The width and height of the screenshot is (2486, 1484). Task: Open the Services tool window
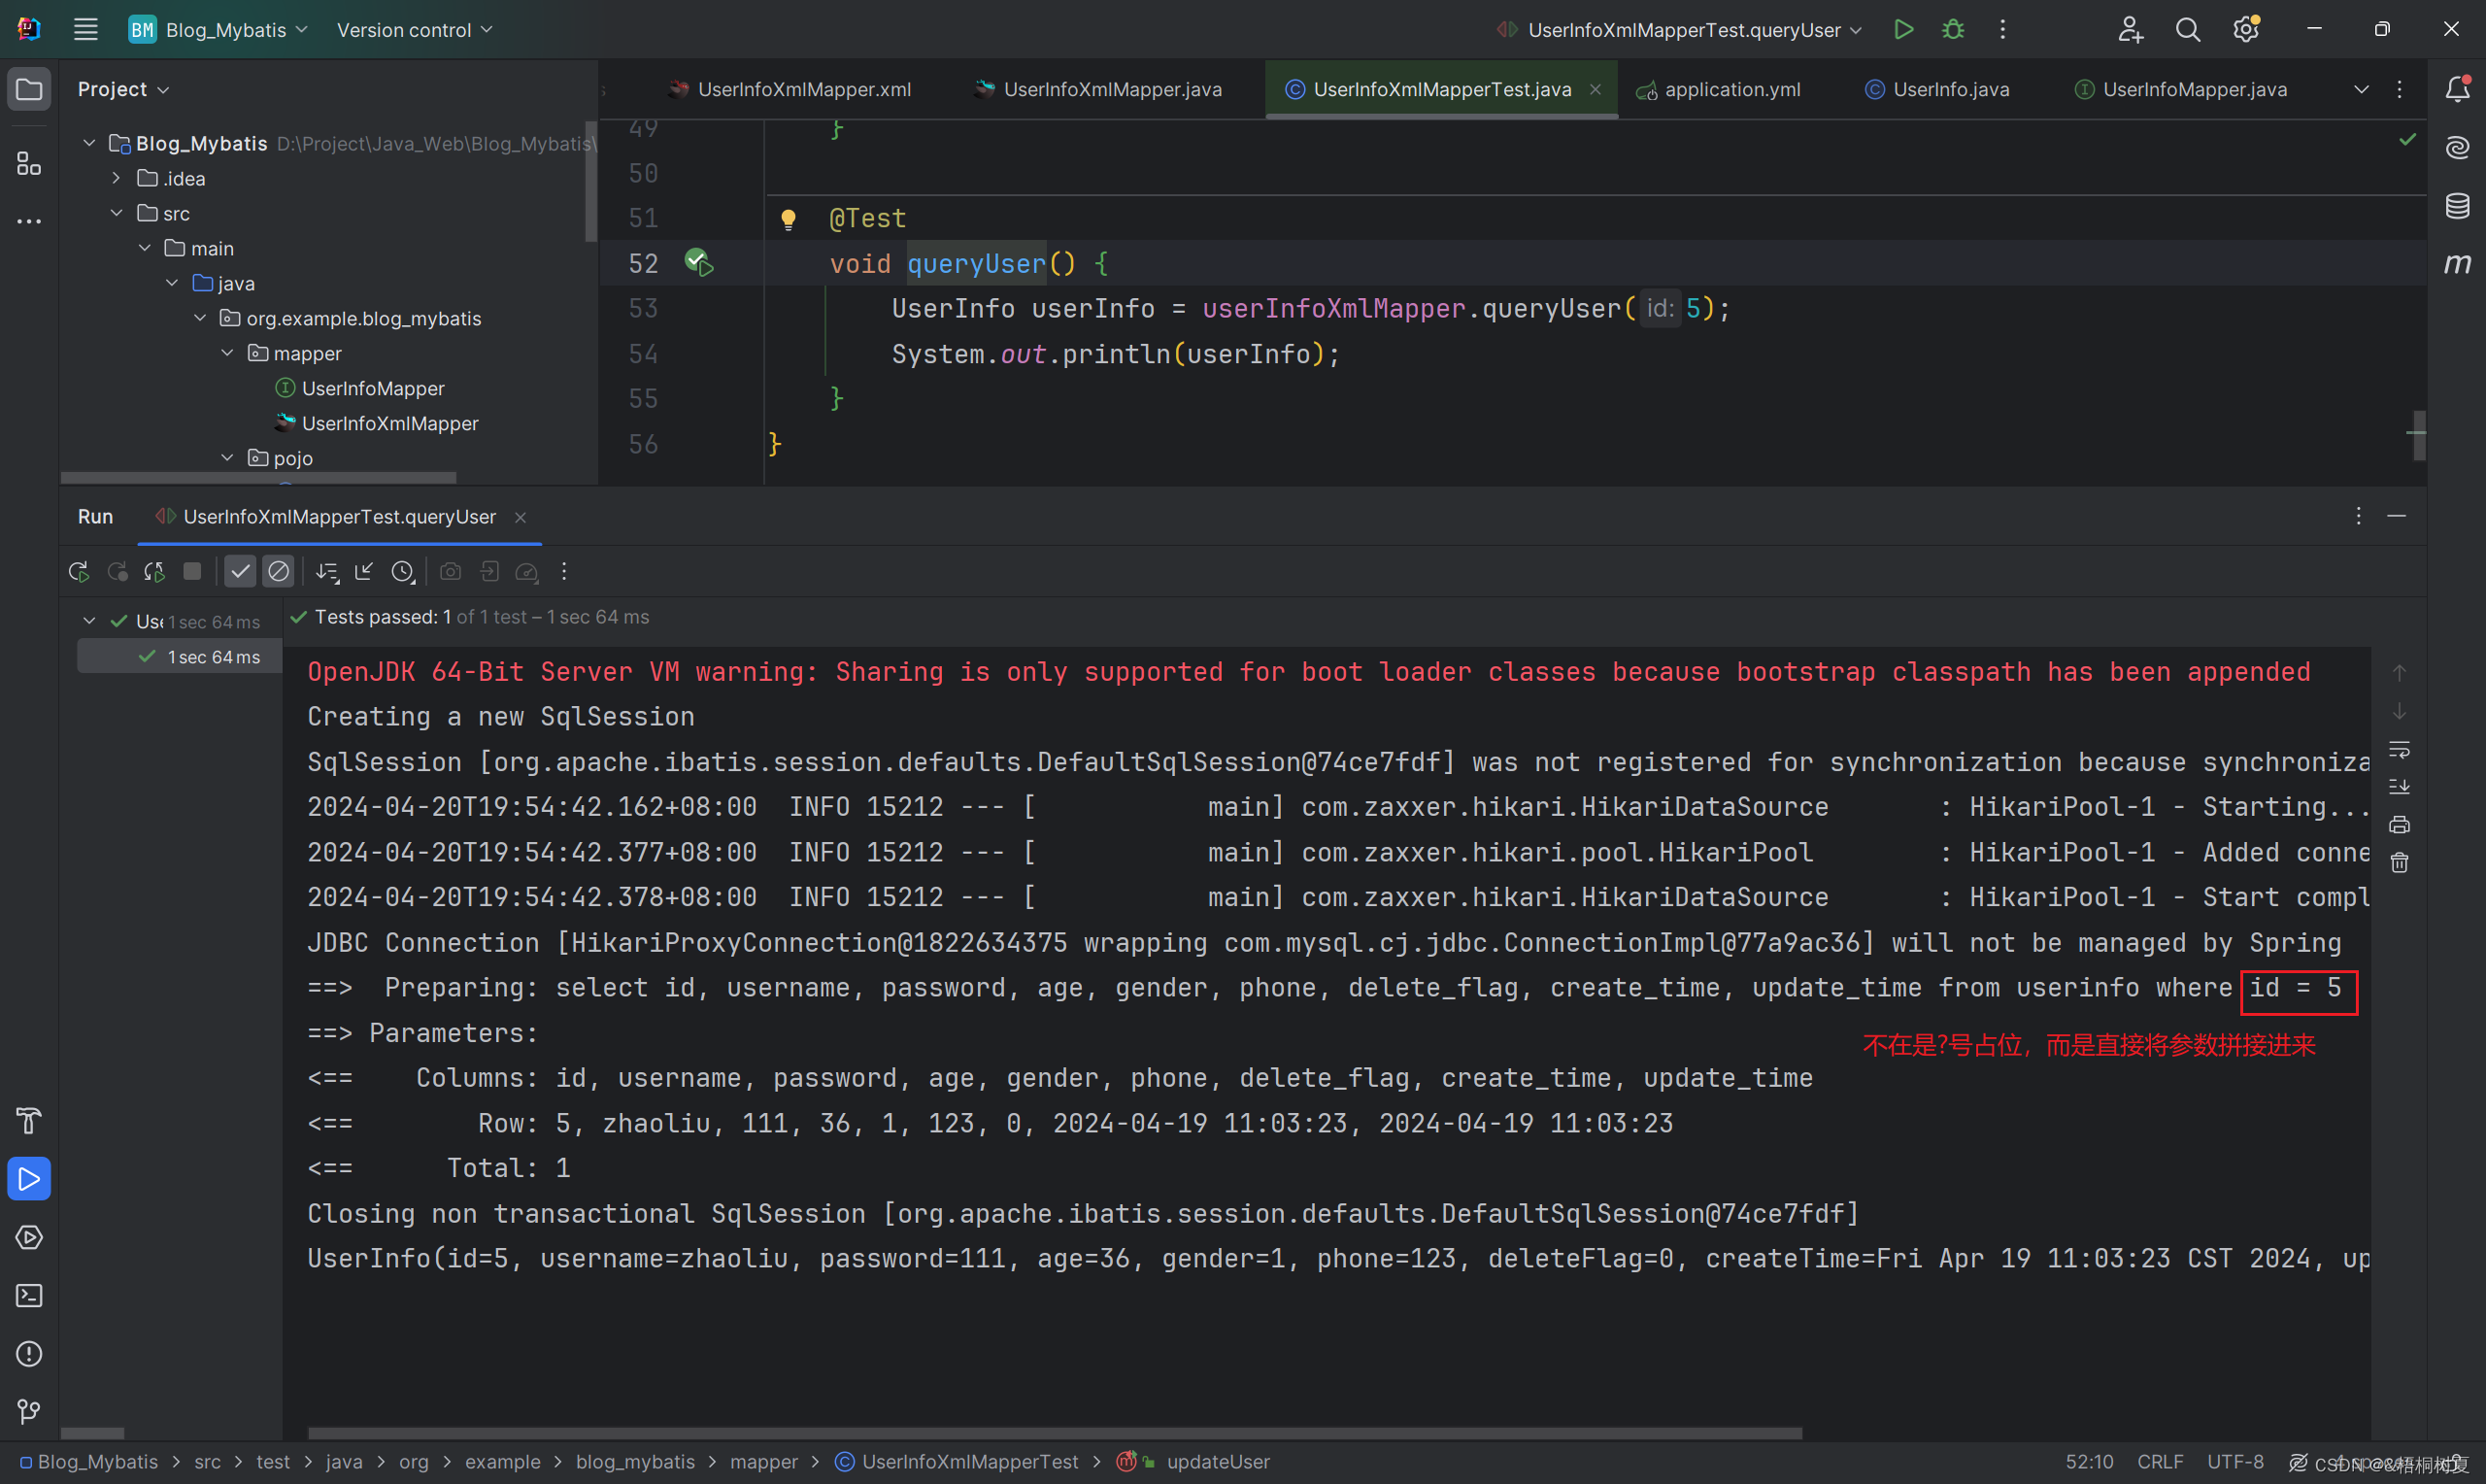[x=29, y=1237]
